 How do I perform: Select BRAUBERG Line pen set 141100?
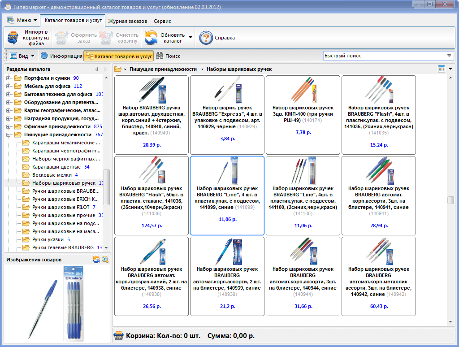click(303, 195)
